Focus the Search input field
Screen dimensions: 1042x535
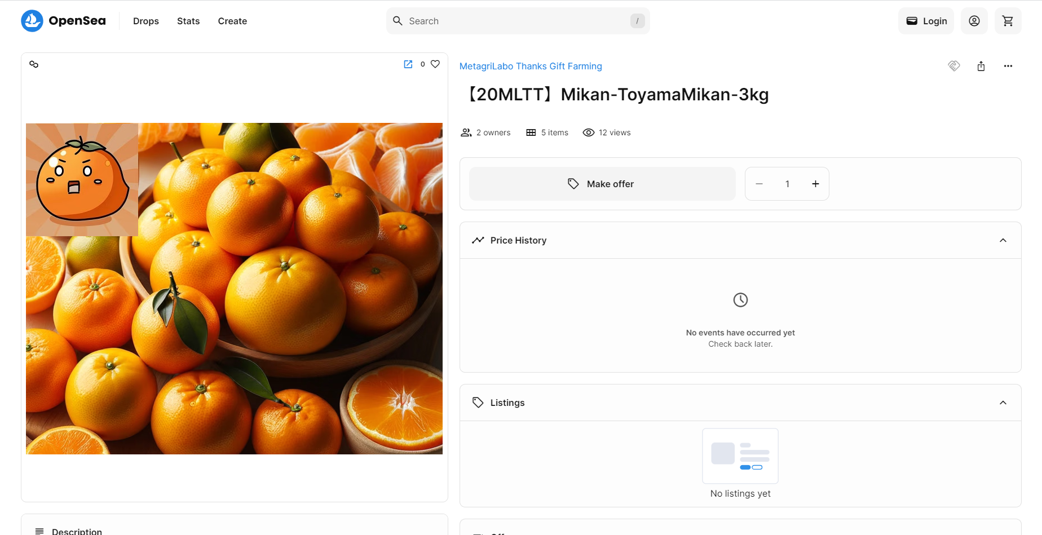[518, 21]
